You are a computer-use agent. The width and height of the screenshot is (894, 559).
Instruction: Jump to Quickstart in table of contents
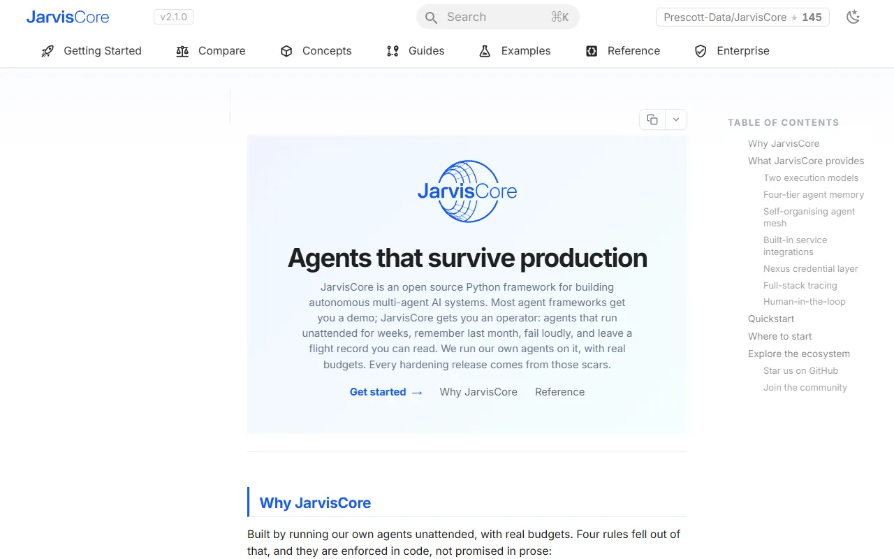click(x=771, y=319)
